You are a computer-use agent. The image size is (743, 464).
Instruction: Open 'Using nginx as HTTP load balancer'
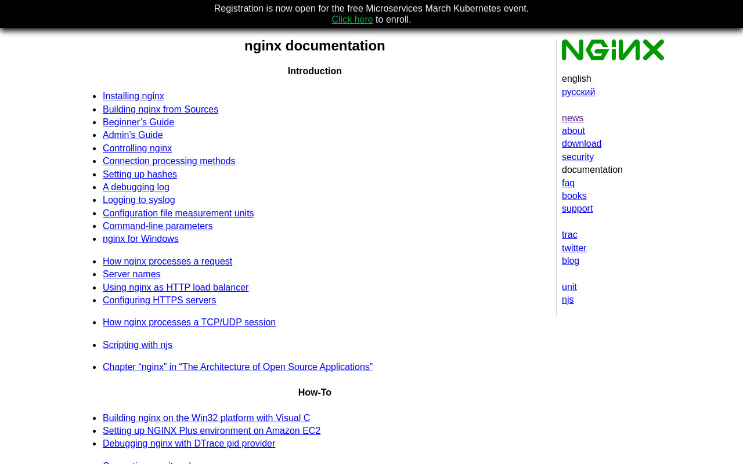click(x=175, y=288)
